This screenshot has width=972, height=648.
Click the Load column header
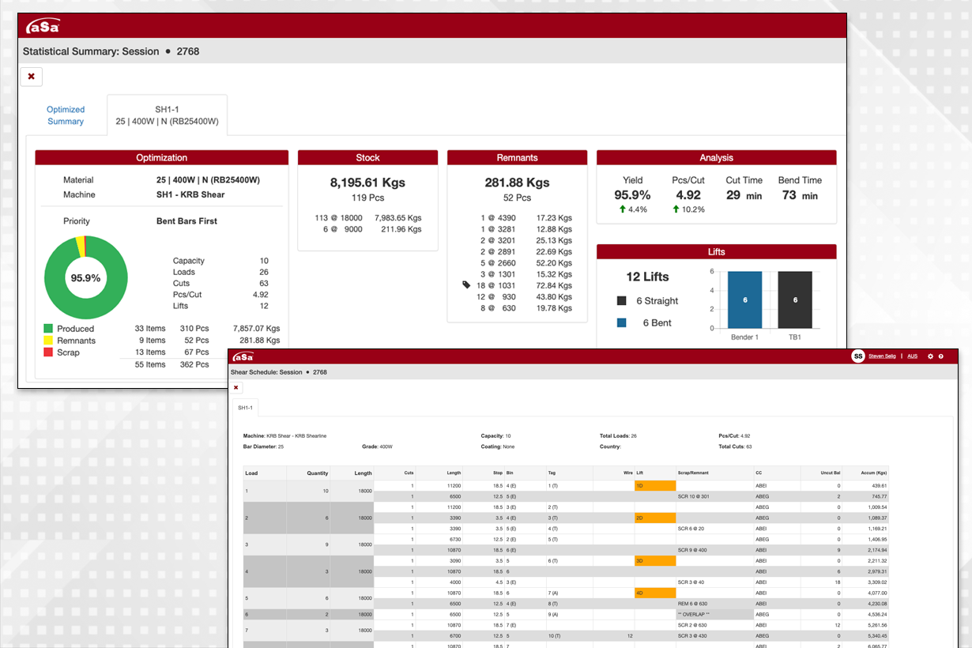click(x=265, y=473)
